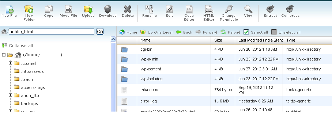Click Yesterday 8:26 AM date cell
This screenshot has width=332, height=140.
click(256, 101)
